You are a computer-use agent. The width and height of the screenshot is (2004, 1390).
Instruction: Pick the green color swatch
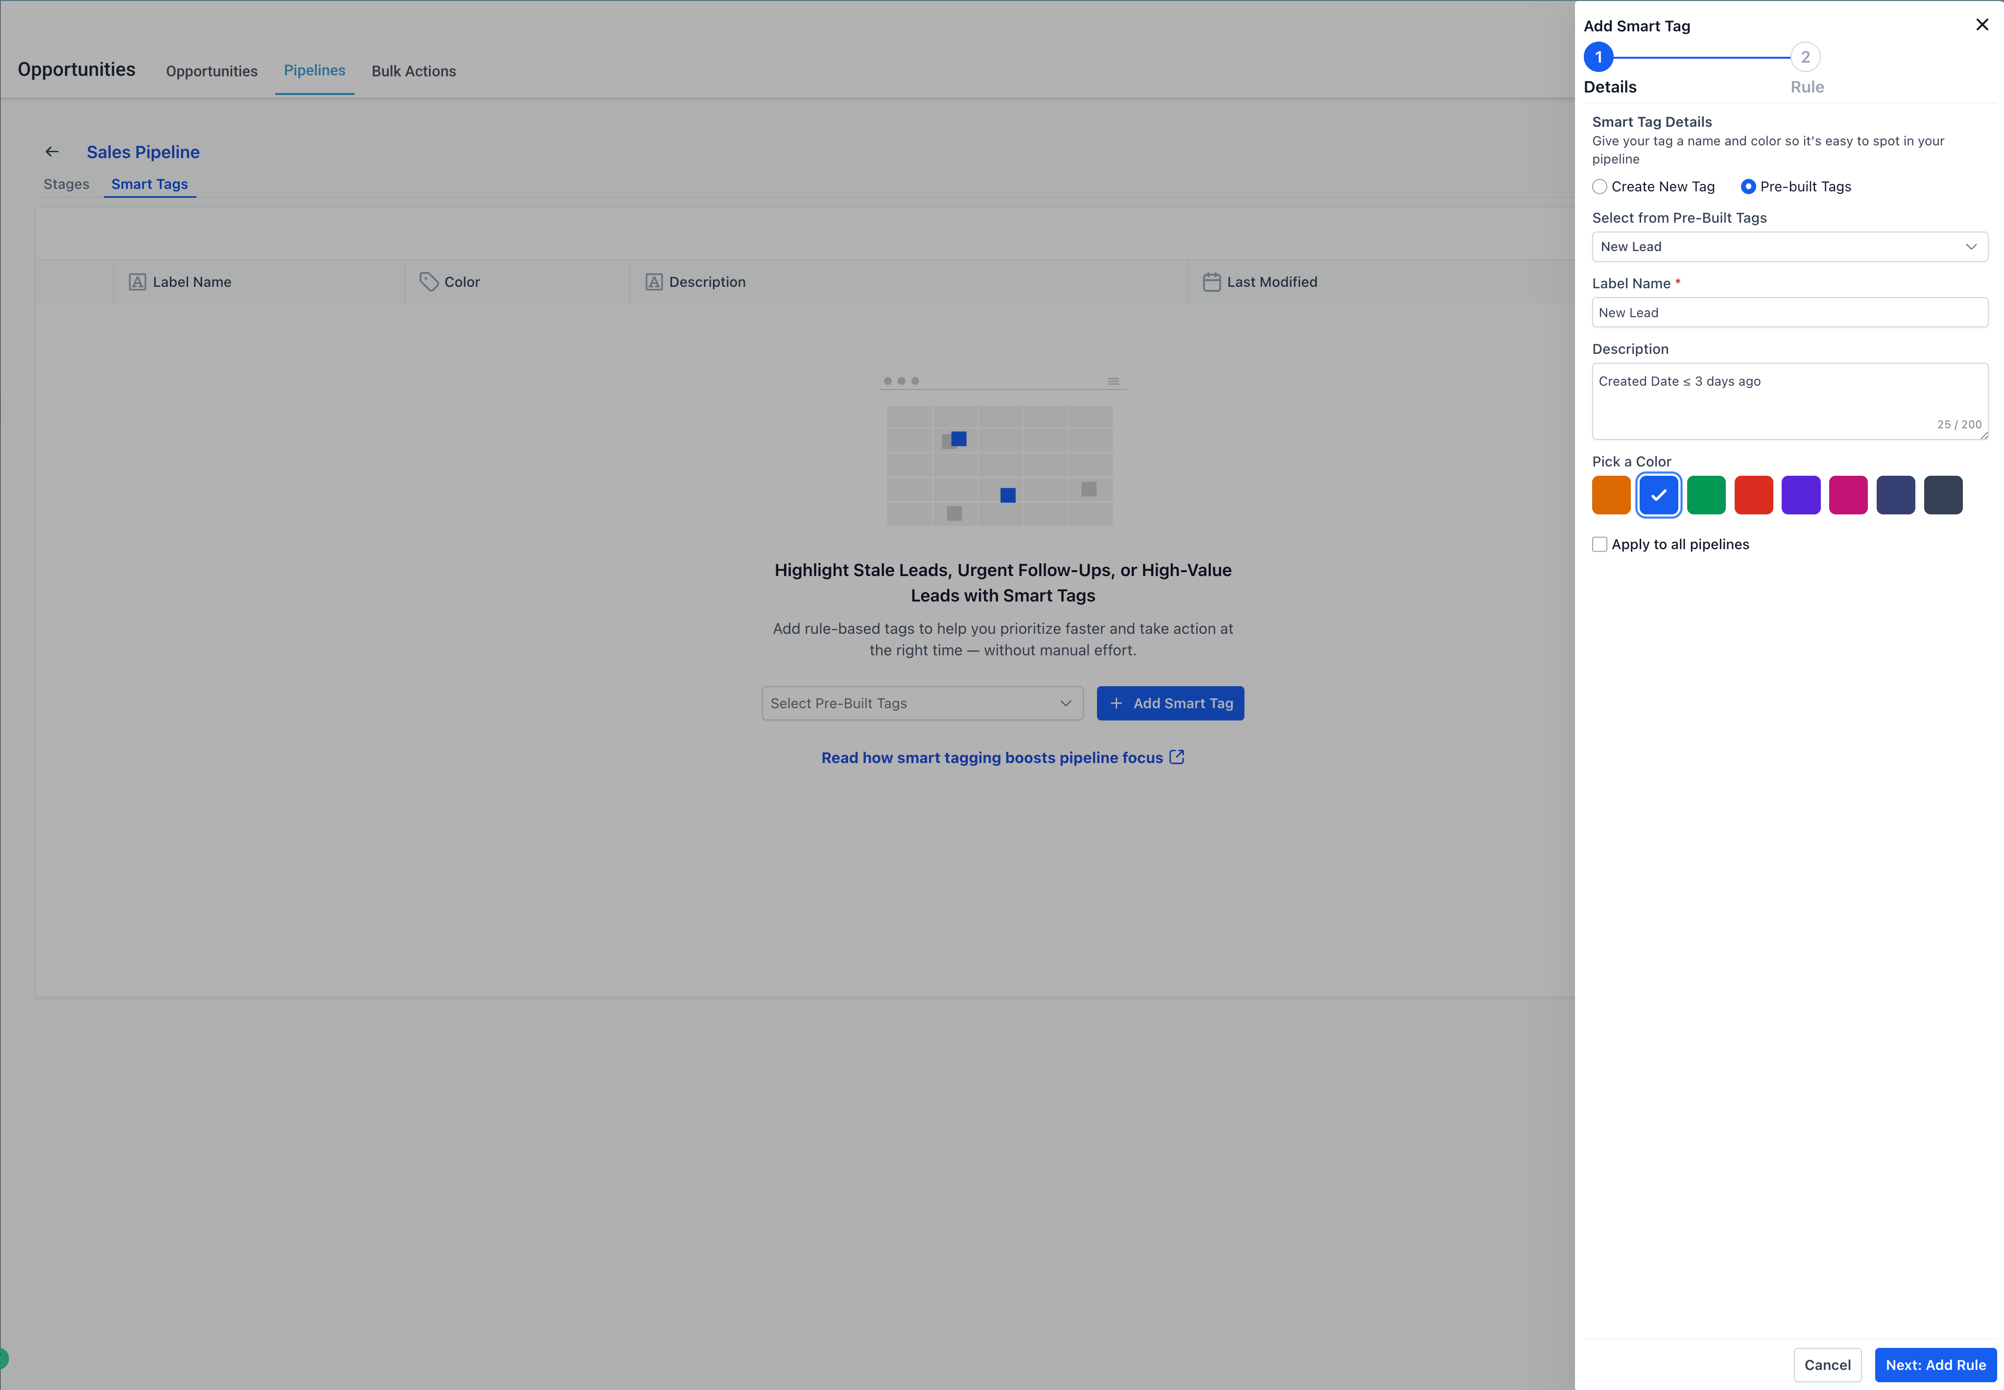[1705, 495]
